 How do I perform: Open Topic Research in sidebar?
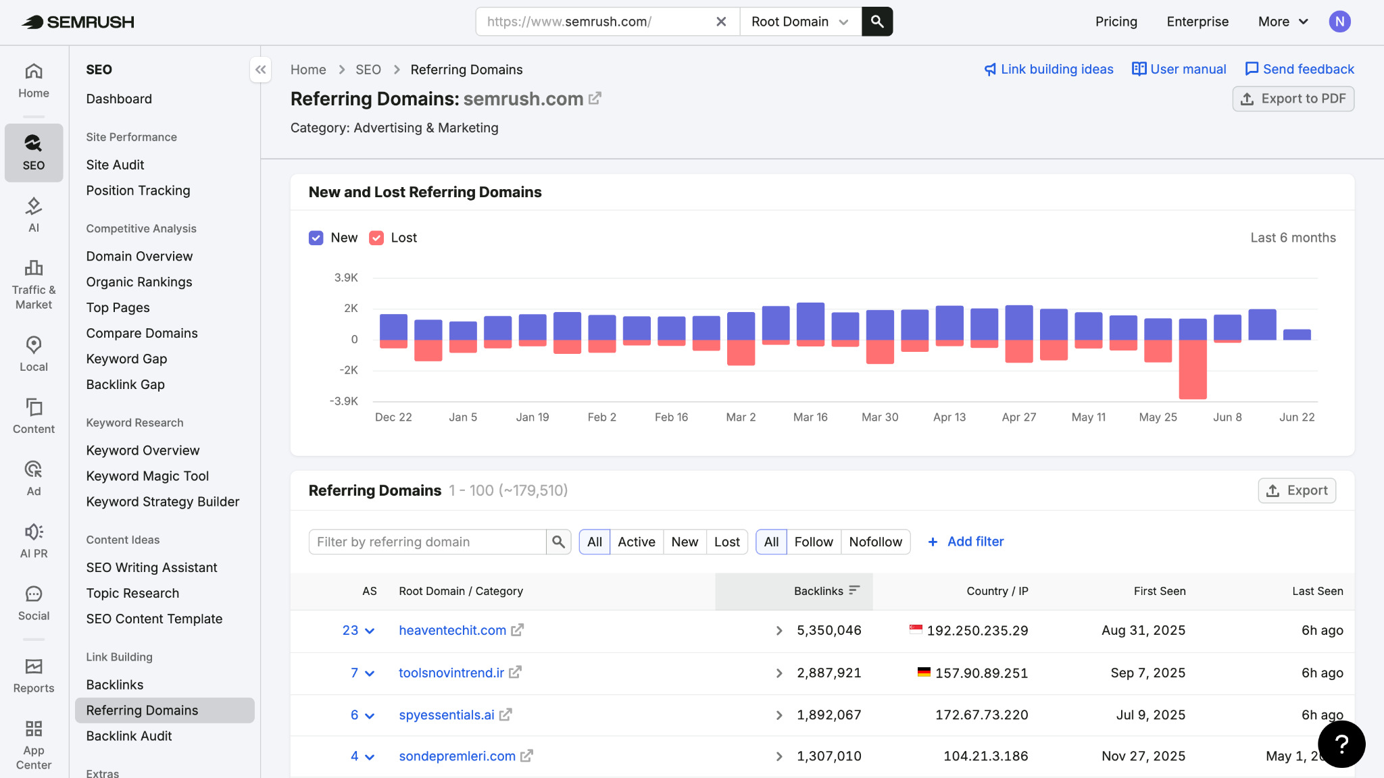[x=133, y=593]
